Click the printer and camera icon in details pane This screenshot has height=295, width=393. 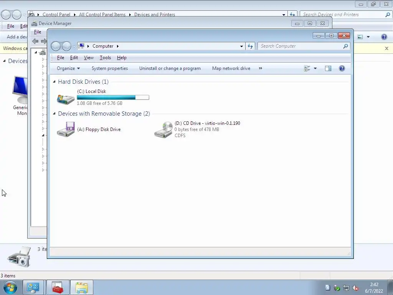[x=20, y=257]
